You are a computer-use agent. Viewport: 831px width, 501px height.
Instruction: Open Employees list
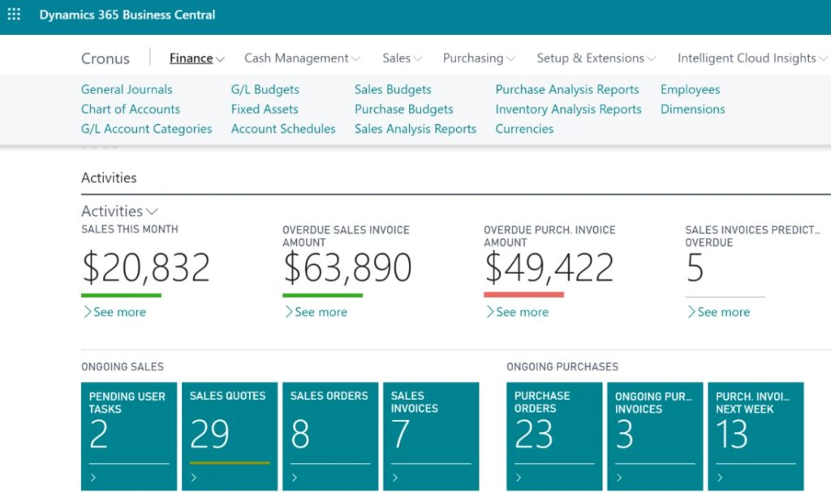(x=690, y=89)
